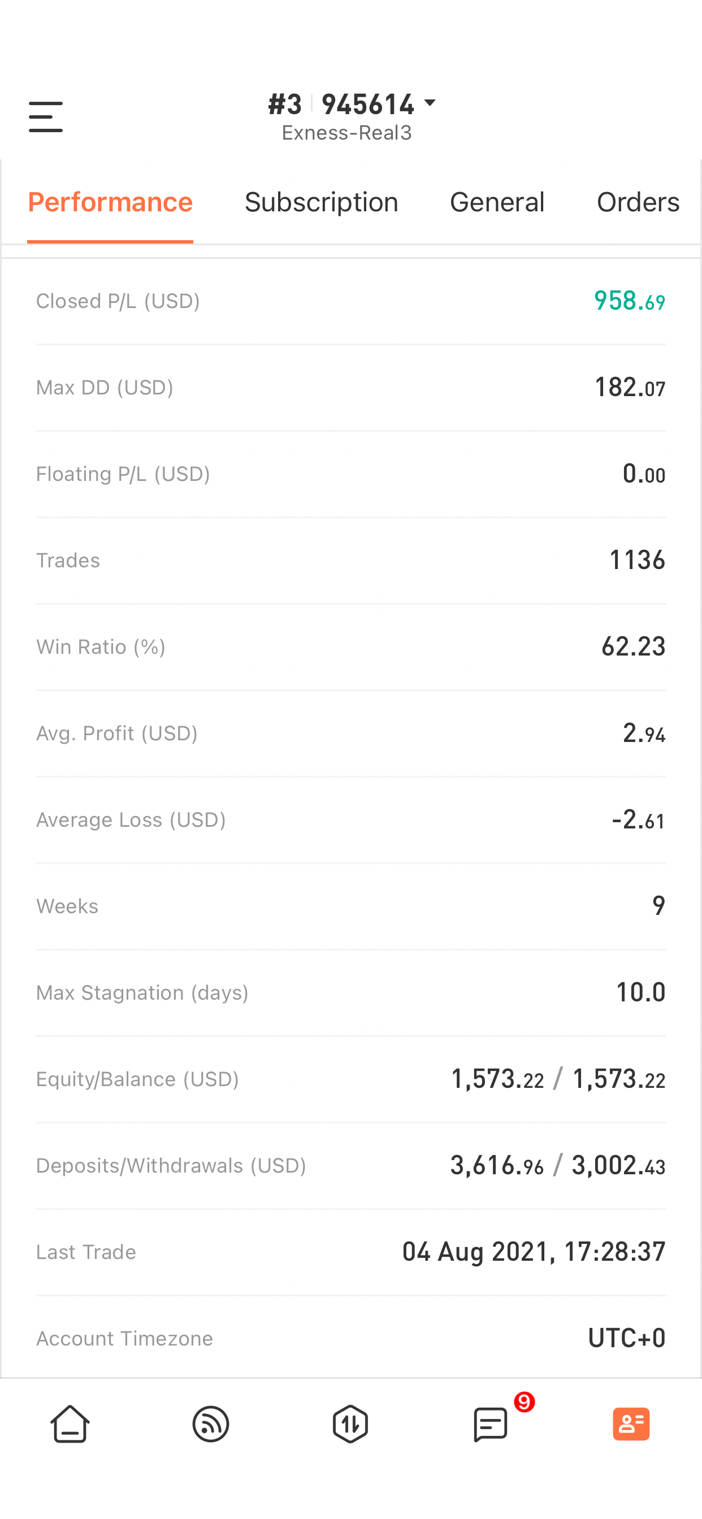Viewport: 702px width, 1519px height.
Task: Open messages with 9 notifications
Action: pos(491,1425)
